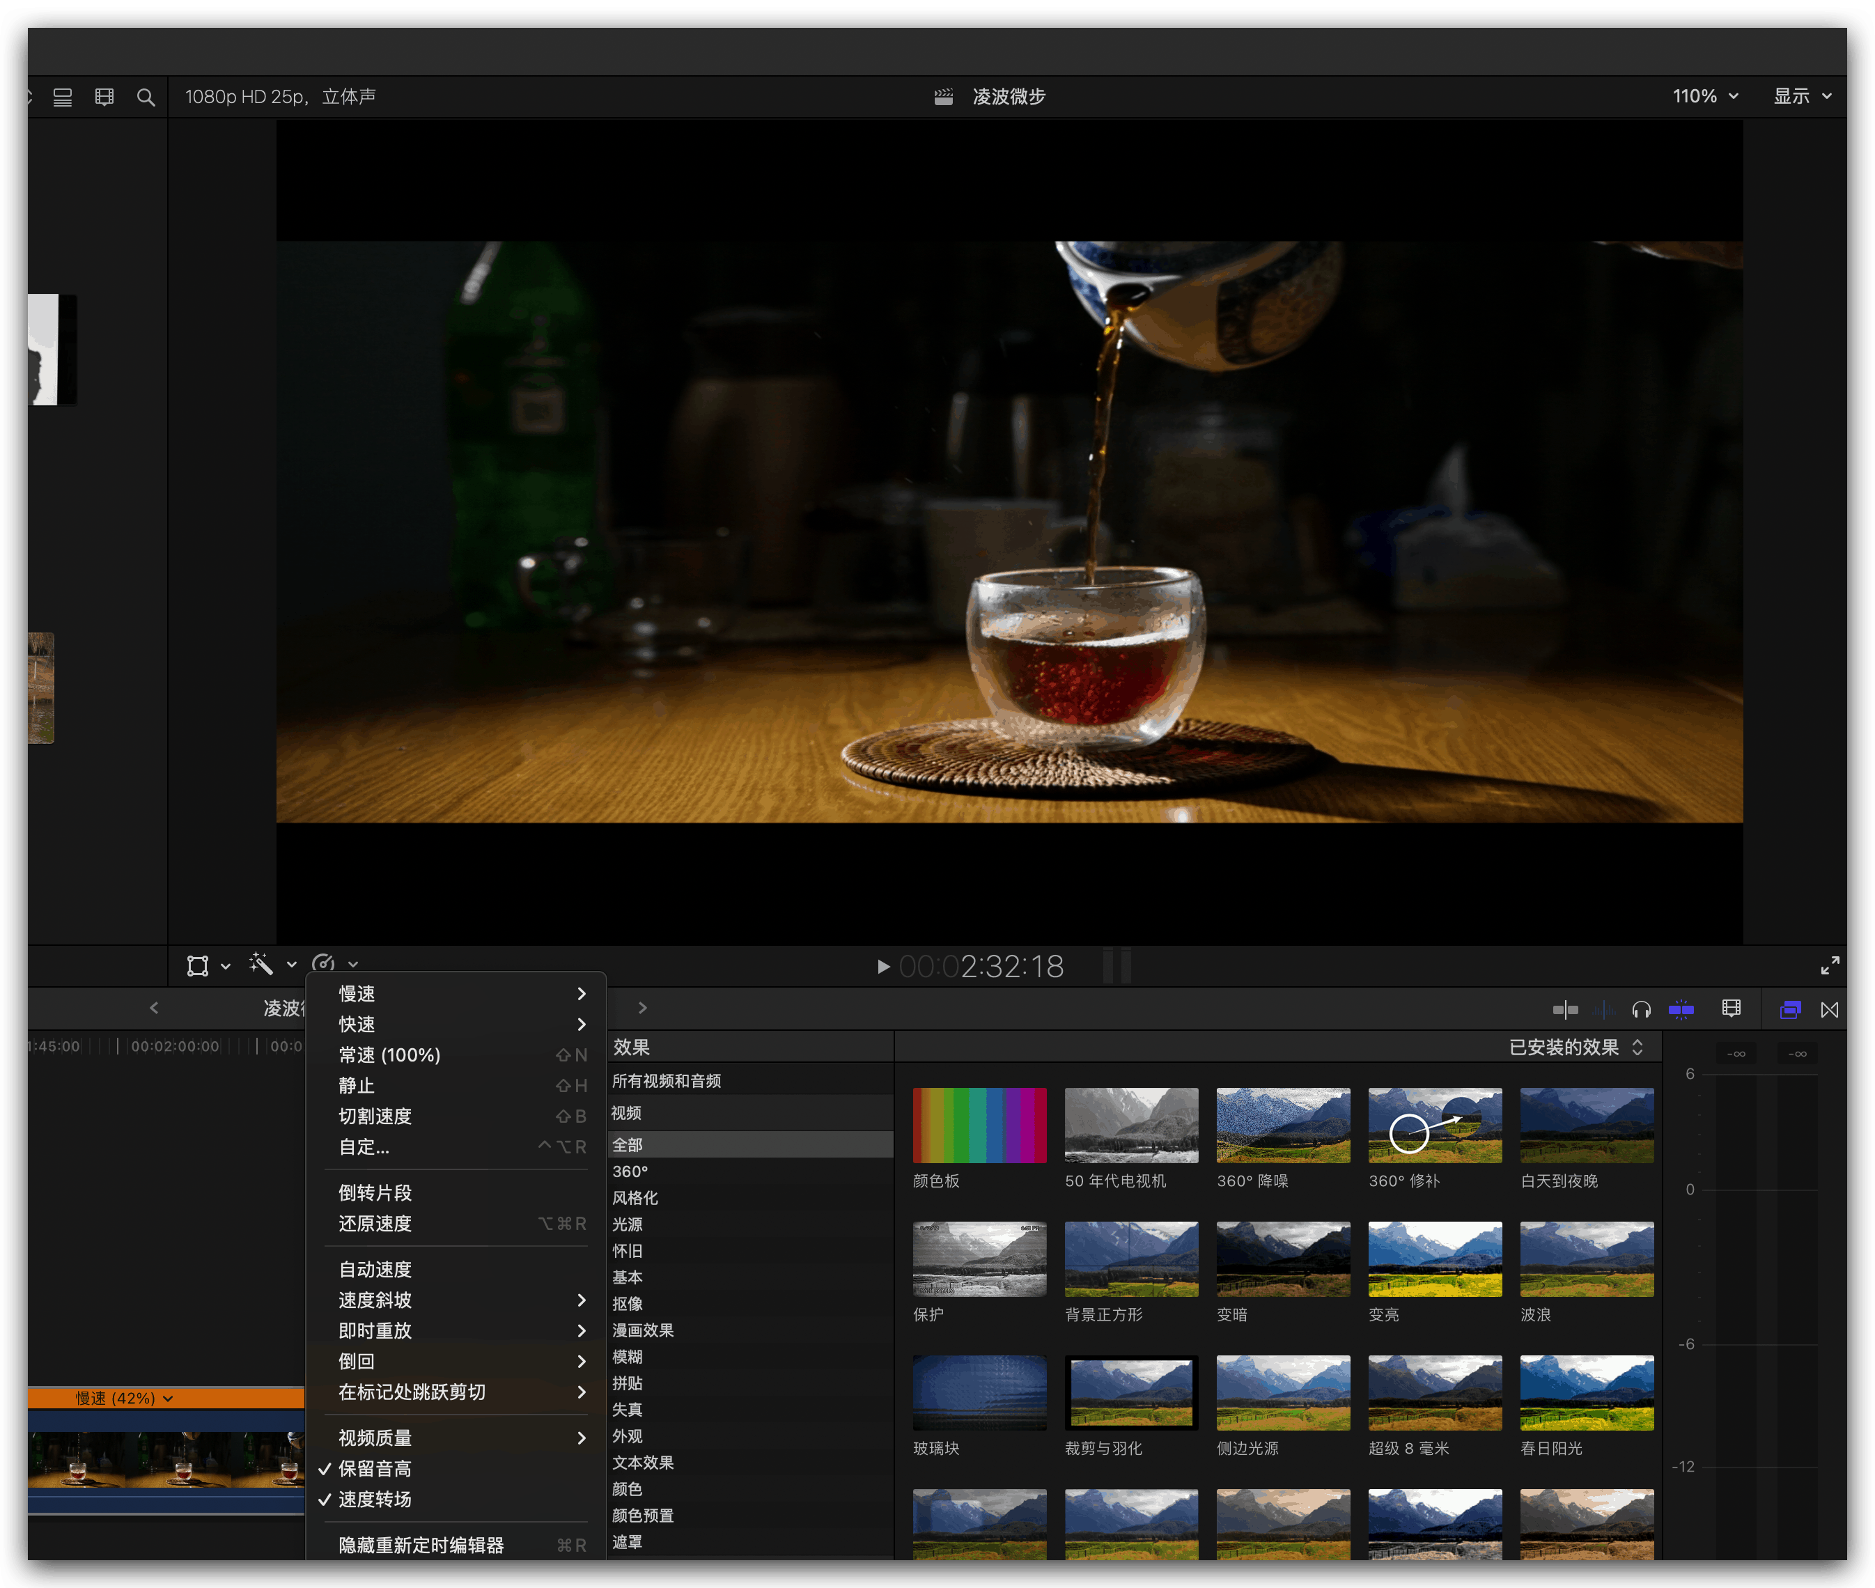Click the clip appearance filmstrip icon
This screenshot has width=1875, height=1588.
[1731, 1009]
